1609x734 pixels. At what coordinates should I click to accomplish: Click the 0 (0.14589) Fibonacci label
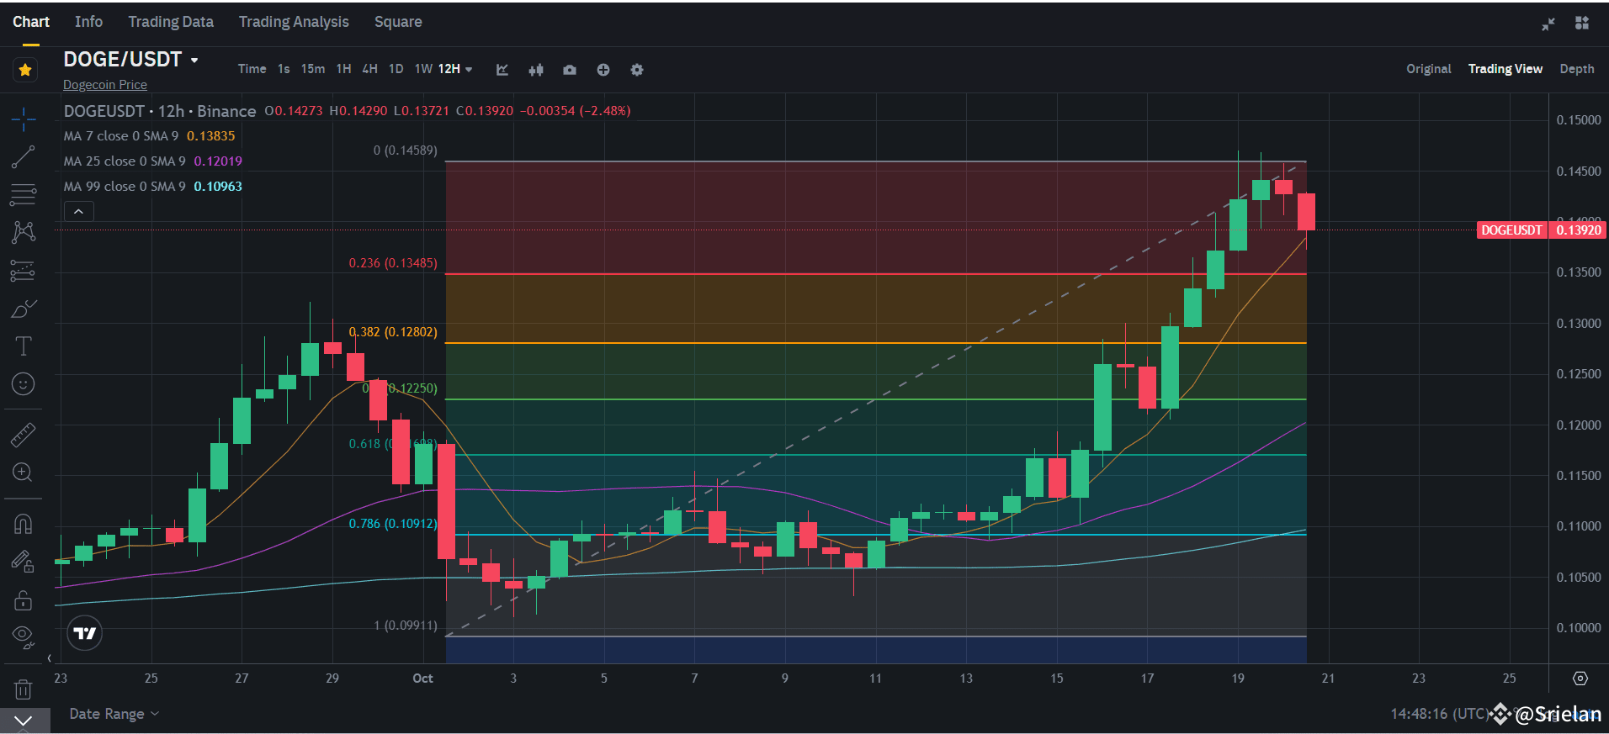(406, 150)
